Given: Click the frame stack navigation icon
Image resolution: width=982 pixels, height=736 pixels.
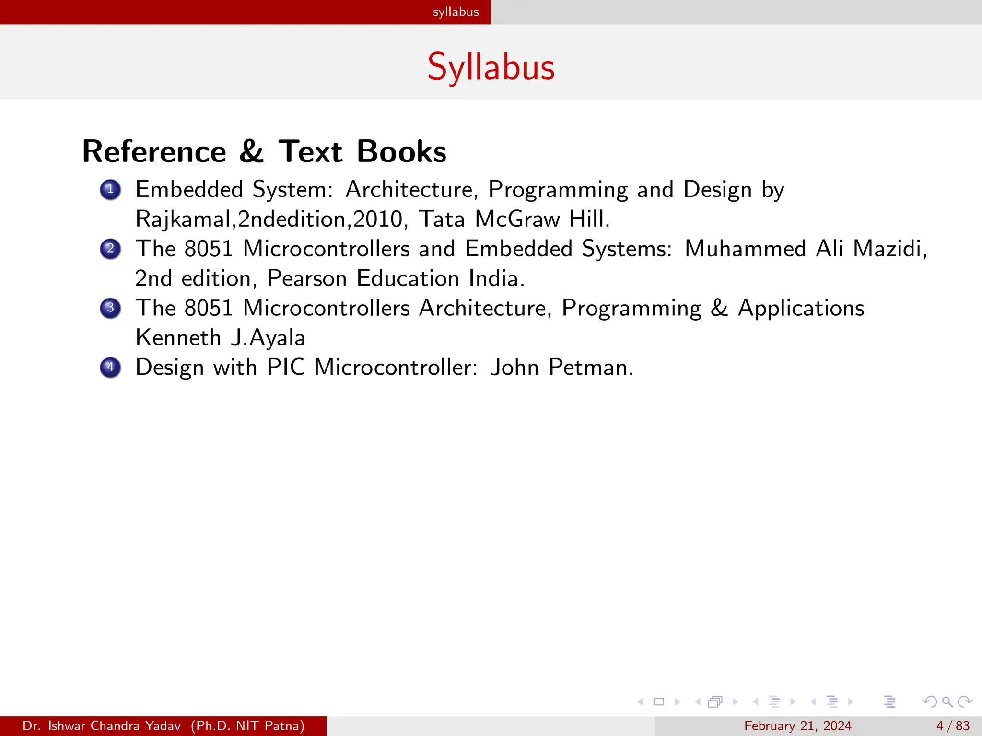Looking at the screenshot, I should pos(715,702).
